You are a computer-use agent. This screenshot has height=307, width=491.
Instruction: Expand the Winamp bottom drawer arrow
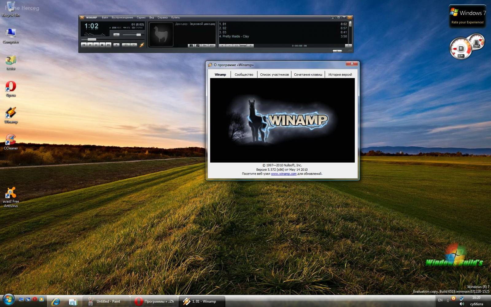coord(337,51)
